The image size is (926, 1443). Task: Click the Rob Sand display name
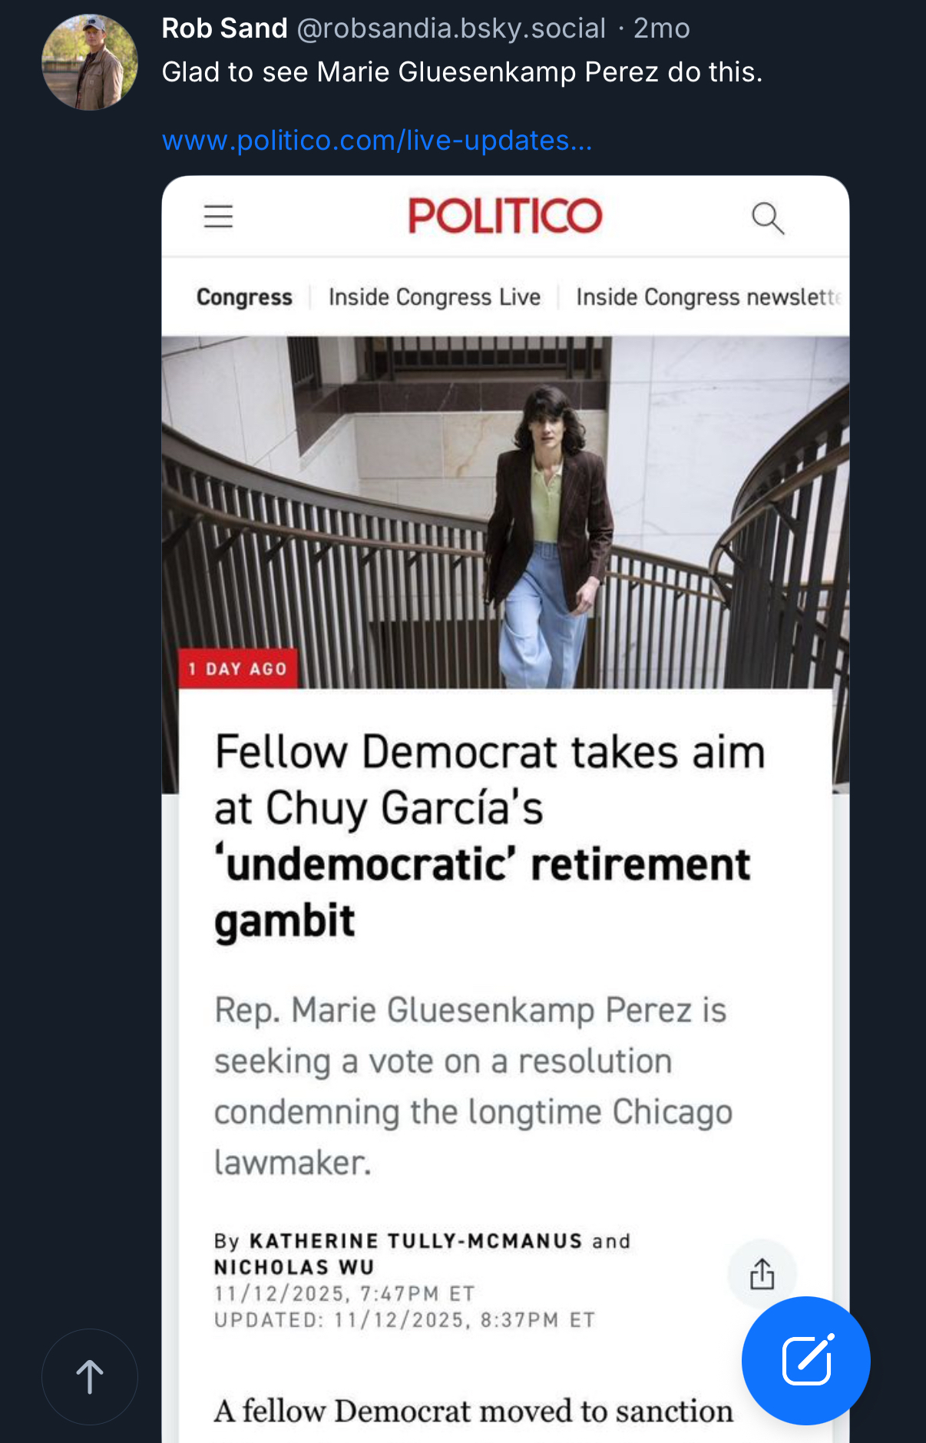tap(224, 28)
